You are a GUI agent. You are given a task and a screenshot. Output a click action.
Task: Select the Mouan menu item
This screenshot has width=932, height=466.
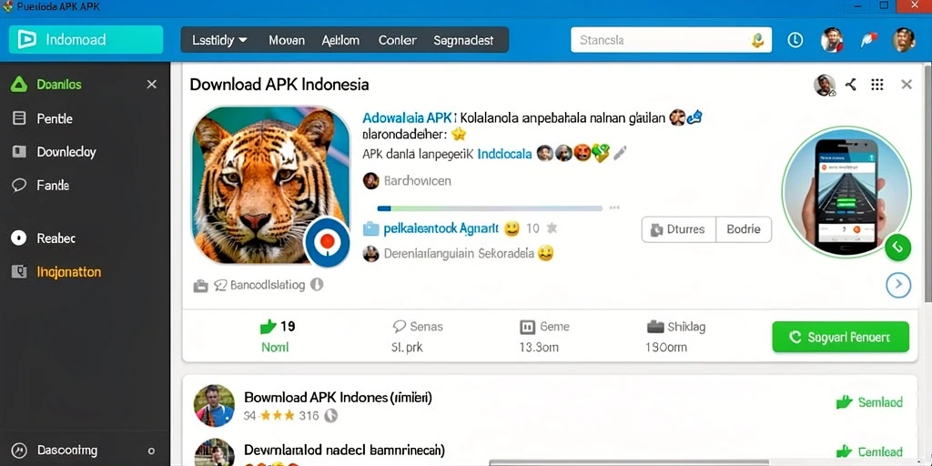point(287,40)
